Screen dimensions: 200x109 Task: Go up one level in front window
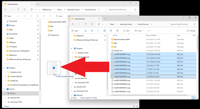pos(86,24)
